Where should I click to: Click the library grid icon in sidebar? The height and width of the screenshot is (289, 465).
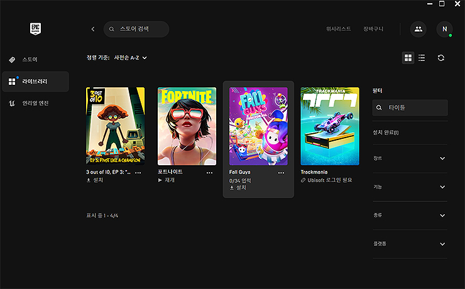click(x=12, y=82)
